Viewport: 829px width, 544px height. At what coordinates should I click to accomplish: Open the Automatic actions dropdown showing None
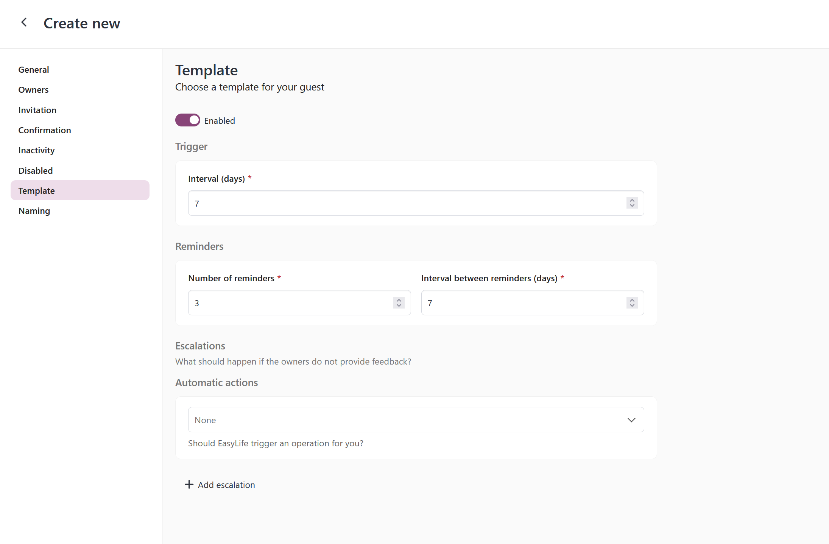click(x=416, y=419)
